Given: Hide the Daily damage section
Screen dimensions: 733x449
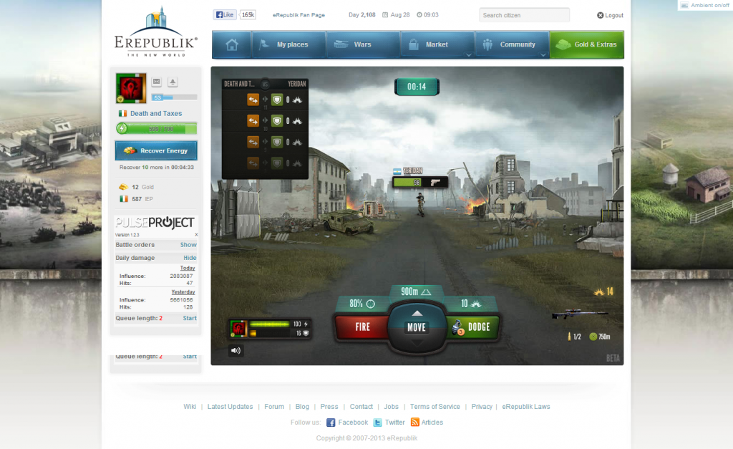Looking at the screenshot, I should point(190,258).
